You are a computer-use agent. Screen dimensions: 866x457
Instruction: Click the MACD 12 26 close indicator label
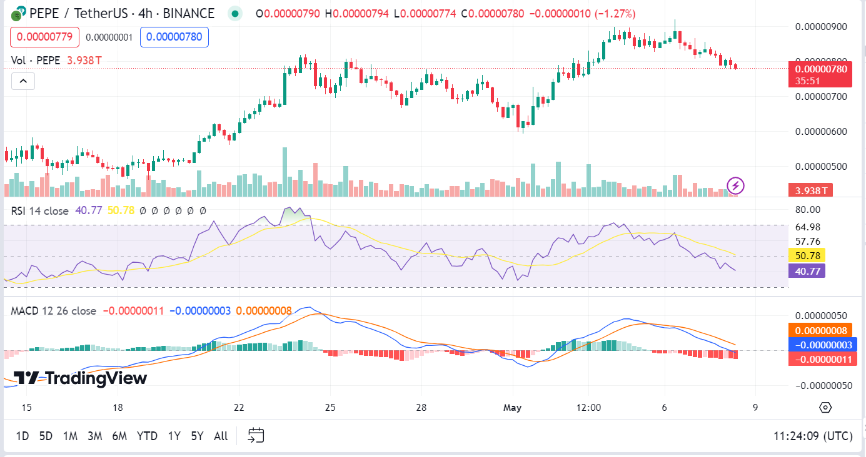(x=54, y=311)
